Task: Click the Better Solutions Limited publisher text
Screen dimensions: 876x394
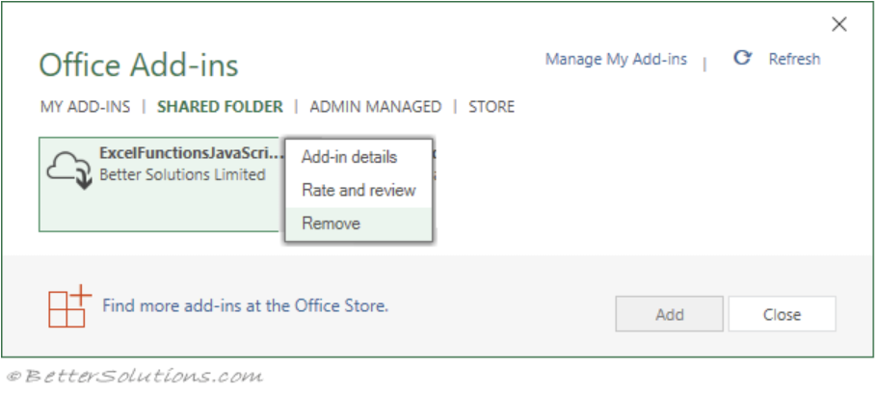Action: (182, 175)
